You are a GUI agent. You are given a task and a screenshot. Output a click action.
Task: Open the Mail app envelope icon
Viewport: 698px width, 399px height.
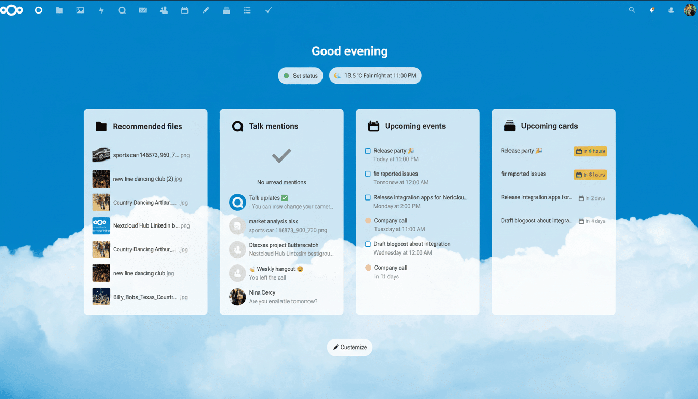tap(143, 10)
